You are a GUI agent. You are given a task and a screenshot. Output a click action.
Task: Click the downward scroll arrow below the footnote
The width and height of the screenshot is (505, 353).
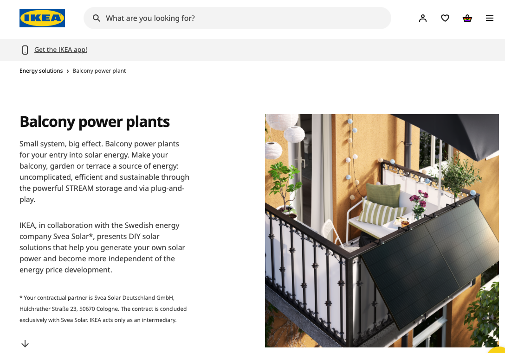25,344
